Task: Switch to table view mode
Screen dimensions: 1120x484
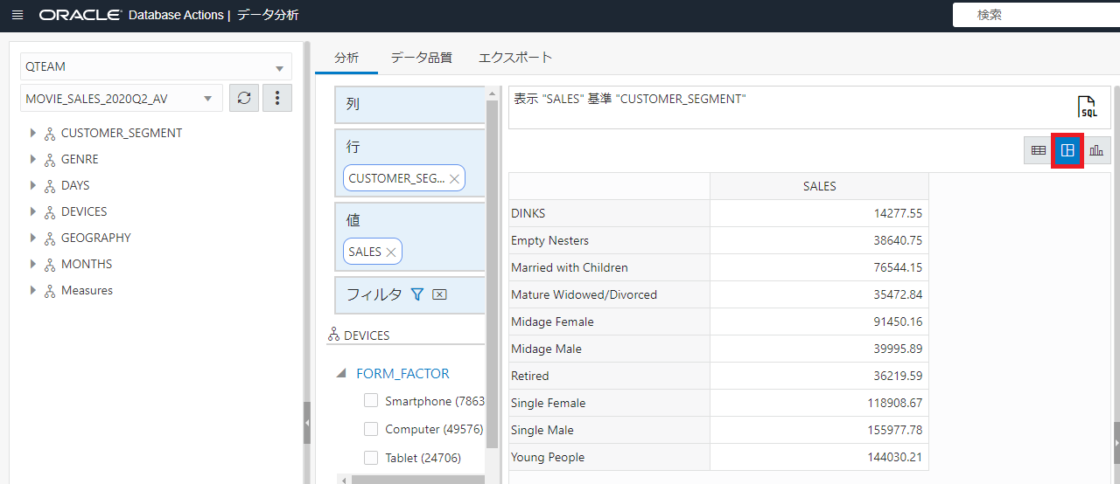Action: point(1039,150)
